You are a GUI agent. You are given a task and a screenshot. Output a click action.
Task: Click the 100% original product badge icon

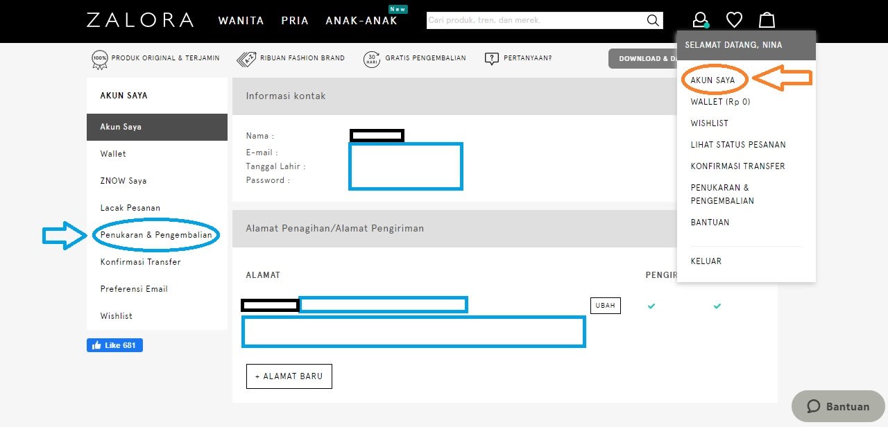(x=99, y=60)
